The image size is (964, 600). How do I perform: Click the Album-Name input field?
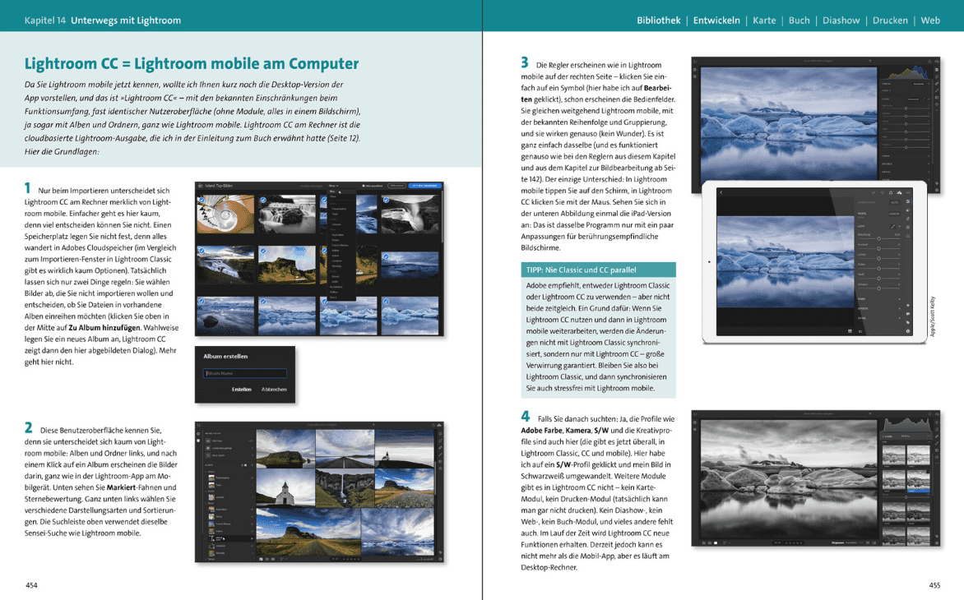point(244,373)
